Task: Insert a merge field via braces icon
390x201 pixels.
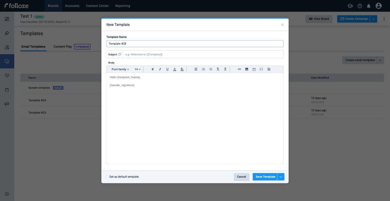Action: [261, 69]
